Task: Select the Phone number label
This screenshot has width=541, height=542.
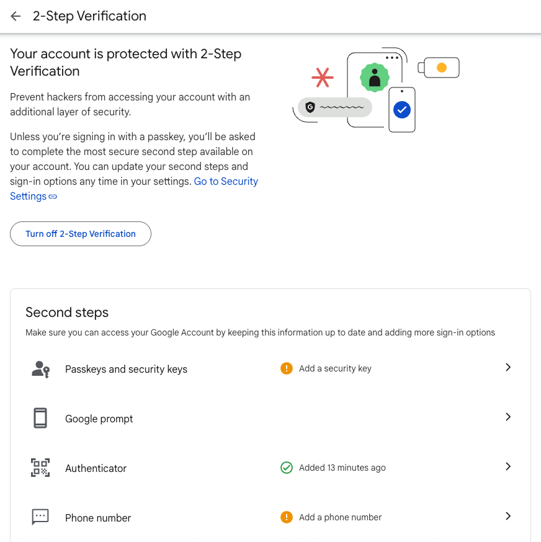Action: tap(98, 518)
